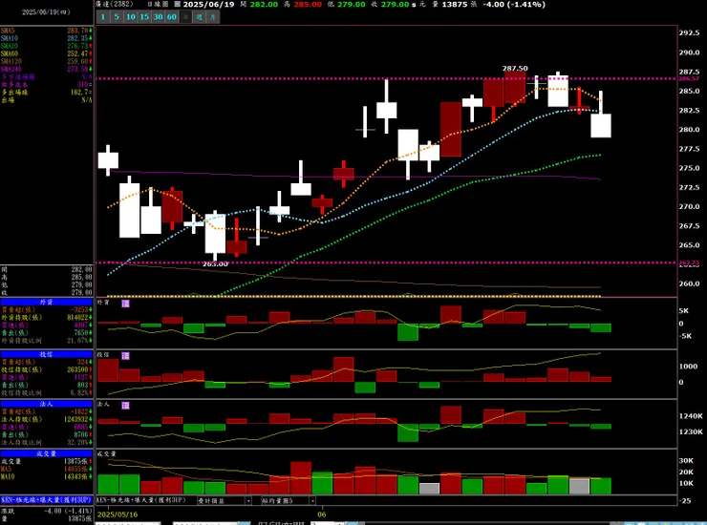This screenshot has width=707, height=525.
Task: Select the 1-minute timeframe button
Action: 103,17
